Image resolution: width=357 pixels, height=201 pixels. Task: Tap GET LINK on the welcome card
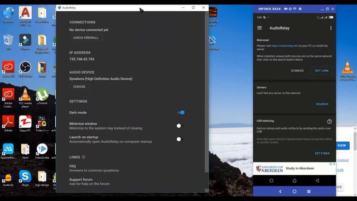coord(322,71)
